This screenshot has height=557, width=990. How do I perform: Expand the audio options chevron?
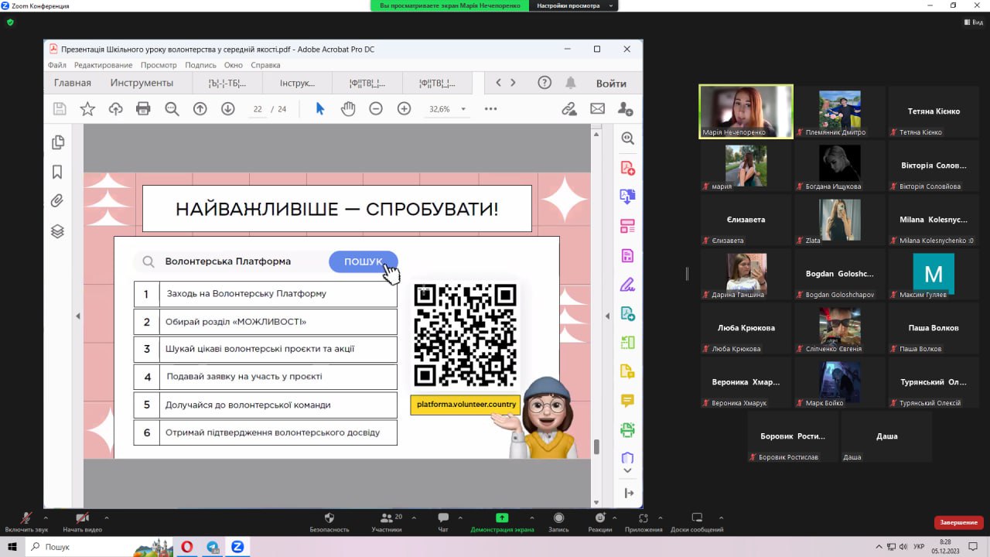[x=46, y=518]
